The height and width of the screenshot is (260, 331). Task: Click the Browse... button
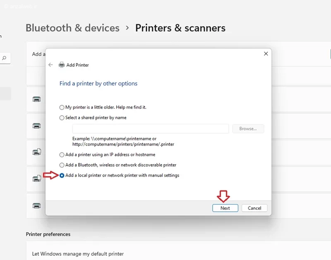[x=248, y=129]
